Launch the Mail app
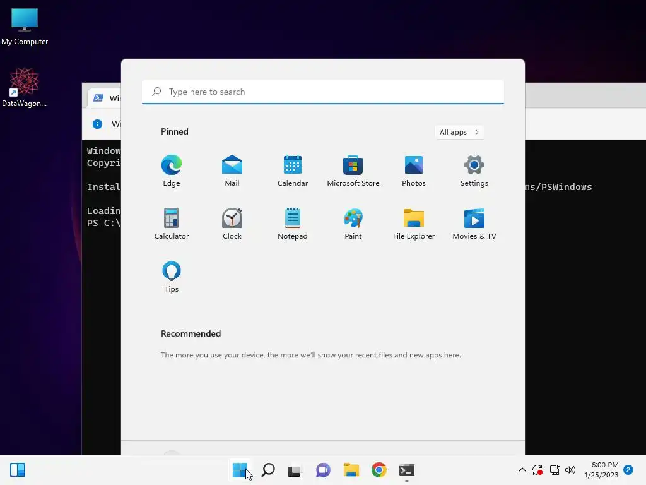The height and width of the screenshot is (485, 646). click(232, 171)
